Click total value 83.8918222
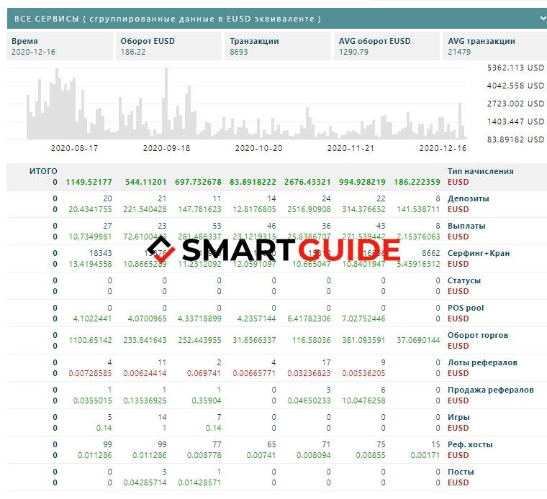The width and height of the screenshot is (547, 499). (x=253, y=182)
